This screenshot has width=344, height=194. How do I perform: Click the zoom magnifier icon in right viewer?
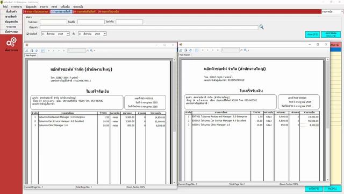(245, 50)
